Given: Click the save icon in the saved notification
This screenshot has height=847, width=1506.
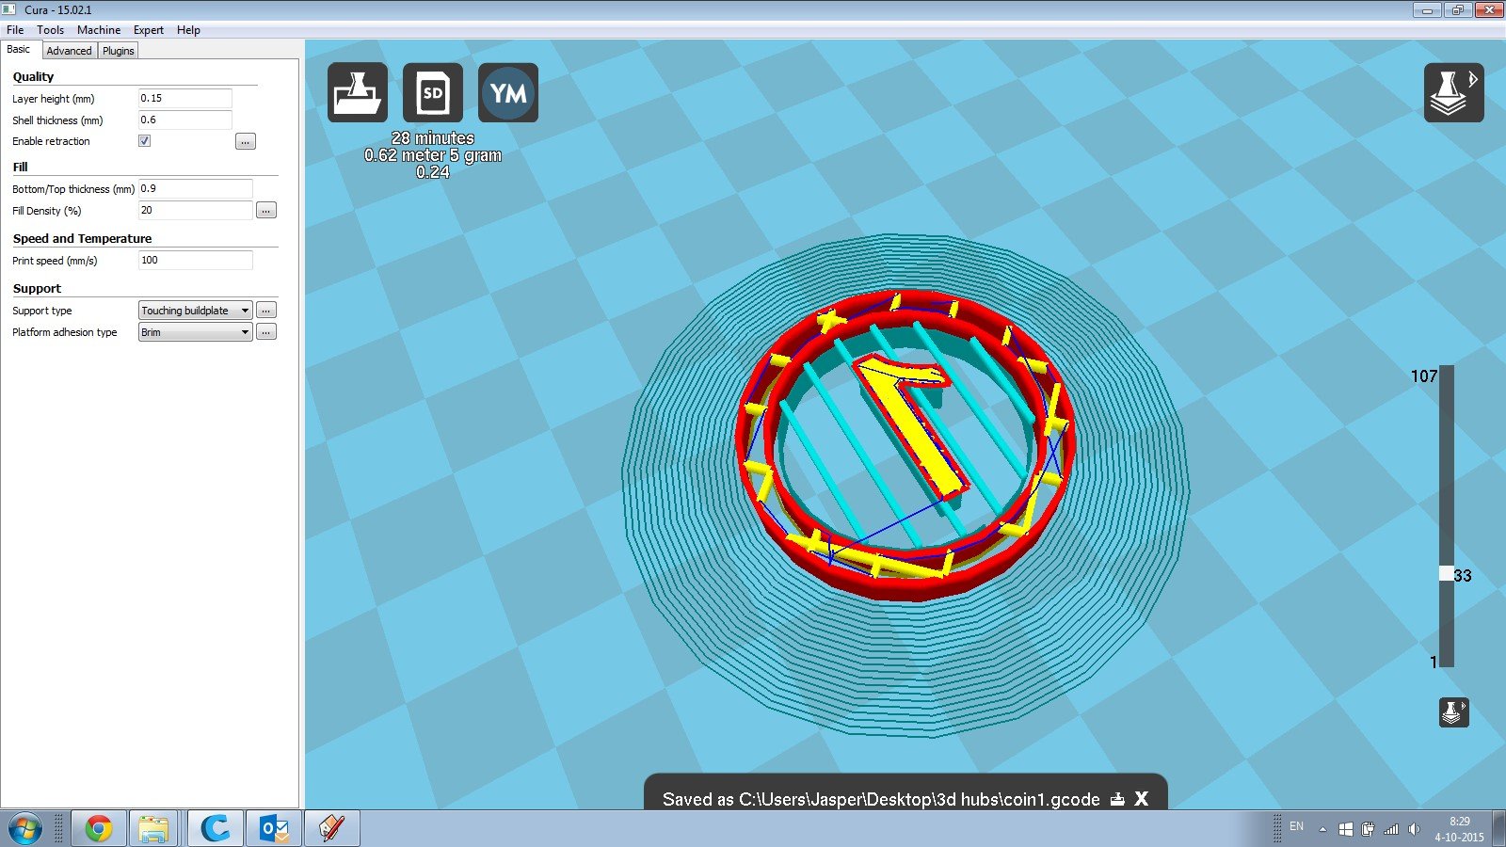Looking at the screenshot, I should pos(1117,799).
